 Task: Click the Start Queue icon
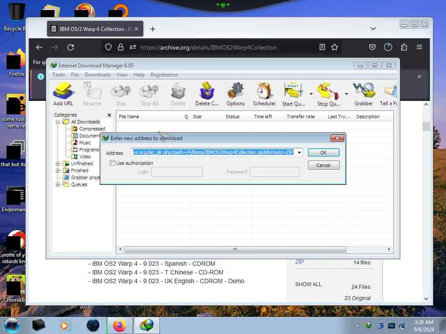point(293,94)
